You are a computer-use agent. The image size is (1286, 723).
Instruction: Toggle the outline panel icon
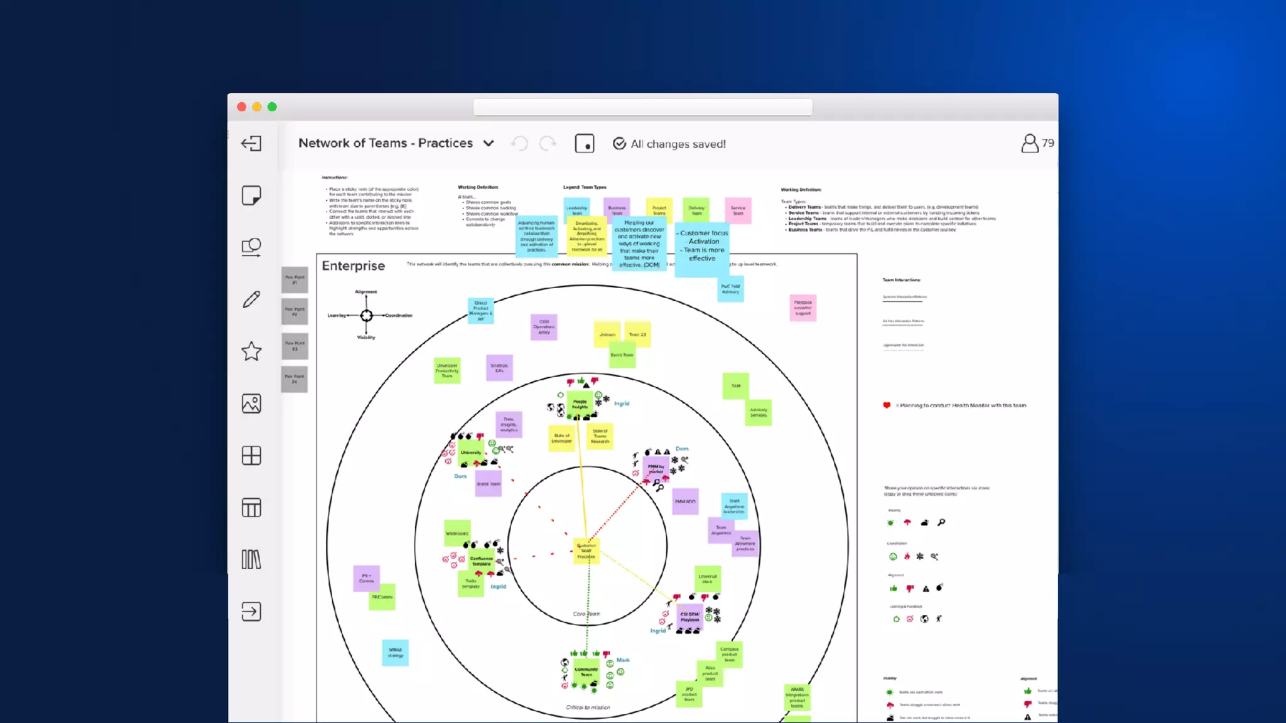(x=585, y=144)
